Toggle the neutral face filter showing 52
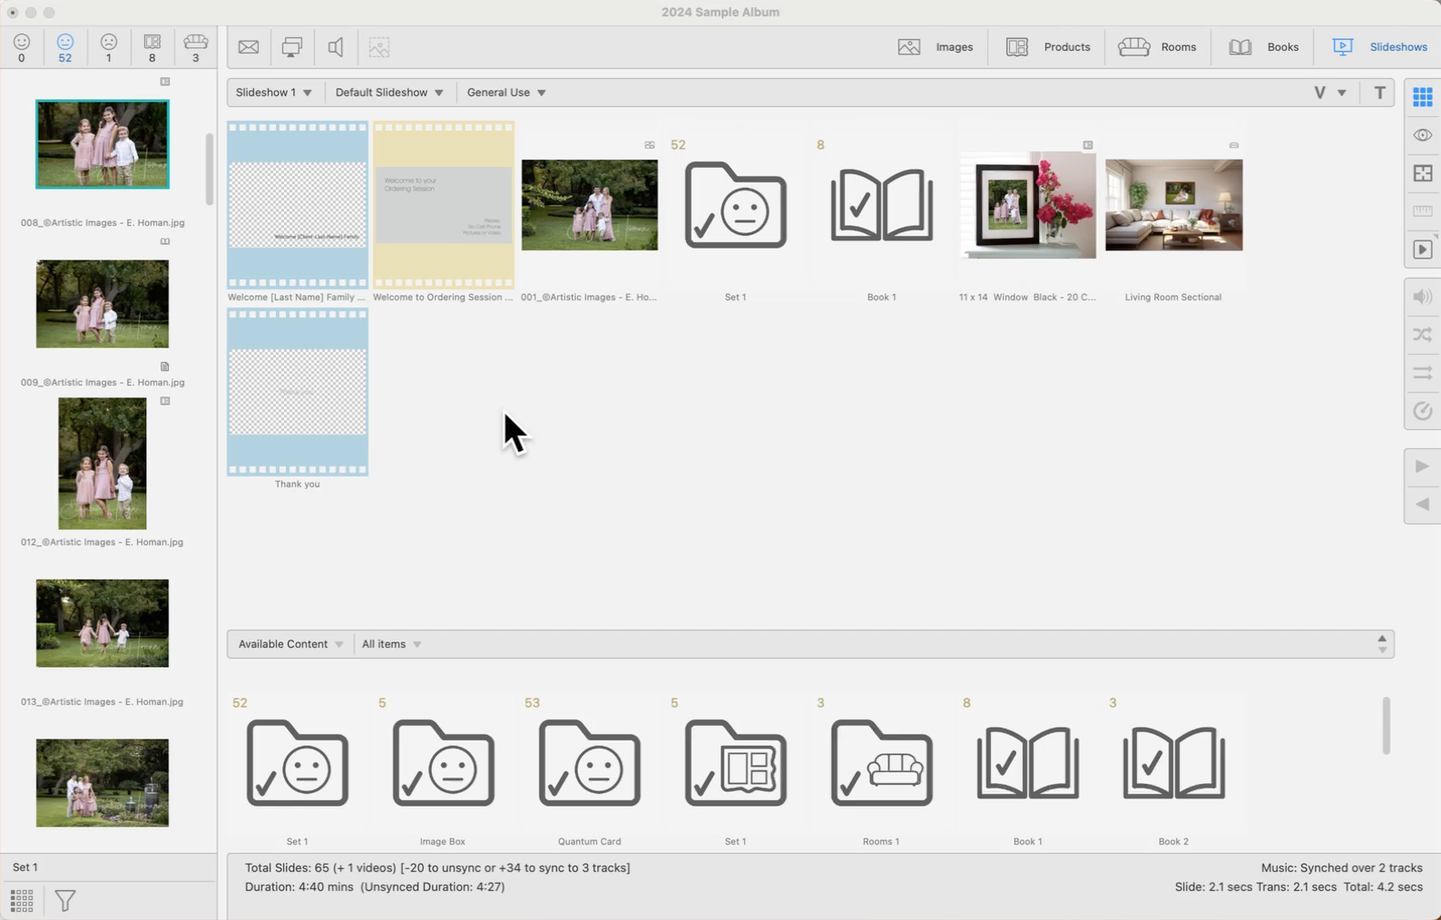Image resolution: width=1441 pixels, height=920 pixels. coord(65,47)
